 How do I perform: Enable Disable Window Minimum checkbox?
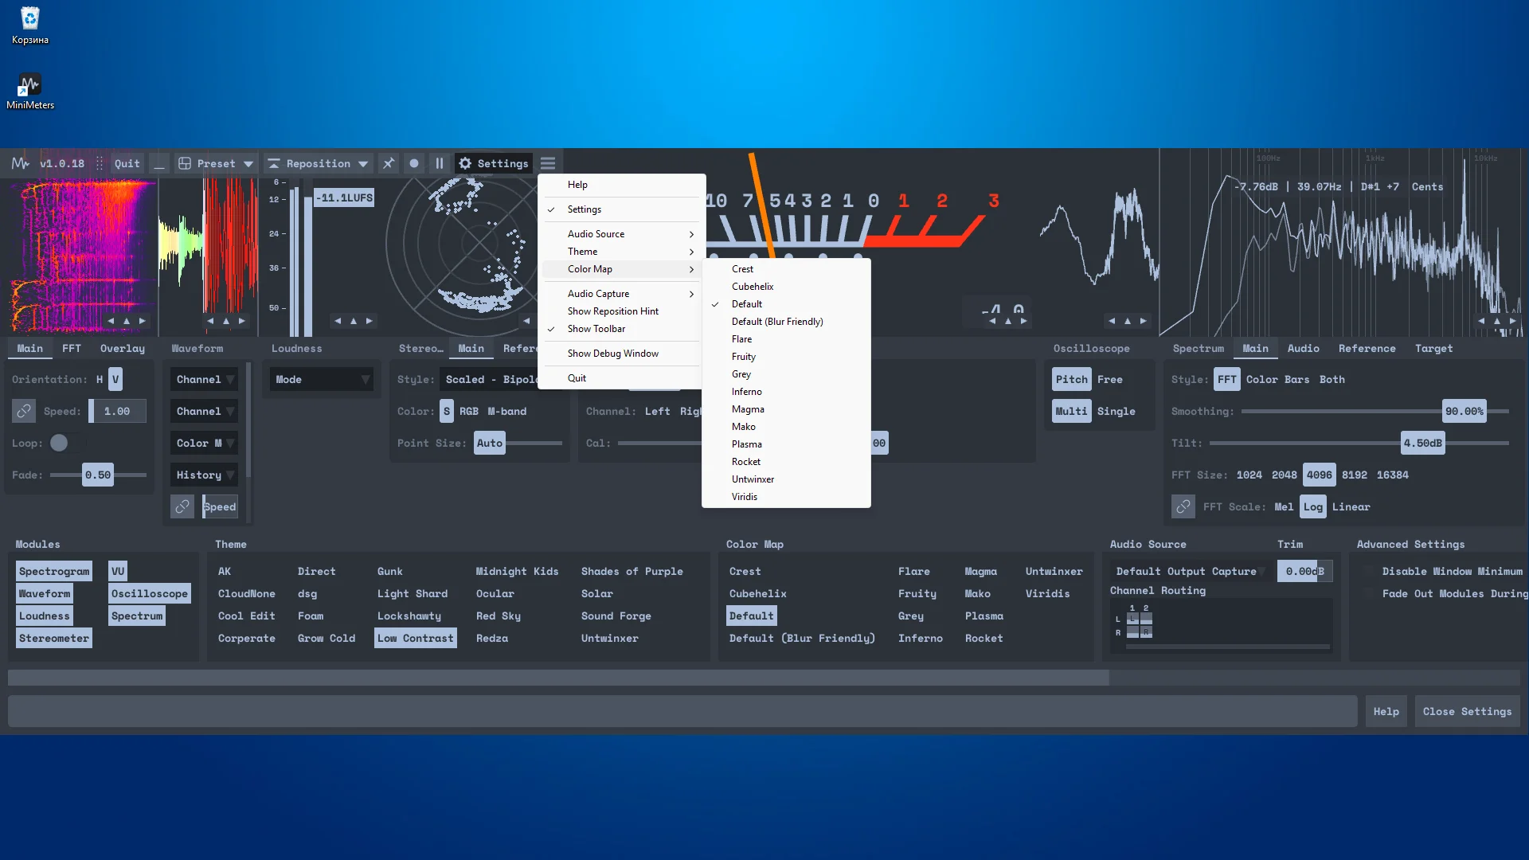coord(1368,571)
